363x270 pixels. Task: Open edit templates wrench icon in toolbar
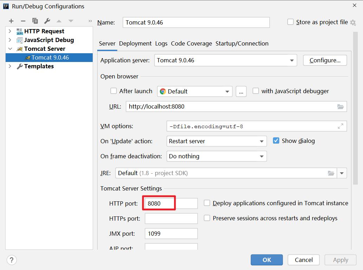pyautogui.click(x=47, y=21)
